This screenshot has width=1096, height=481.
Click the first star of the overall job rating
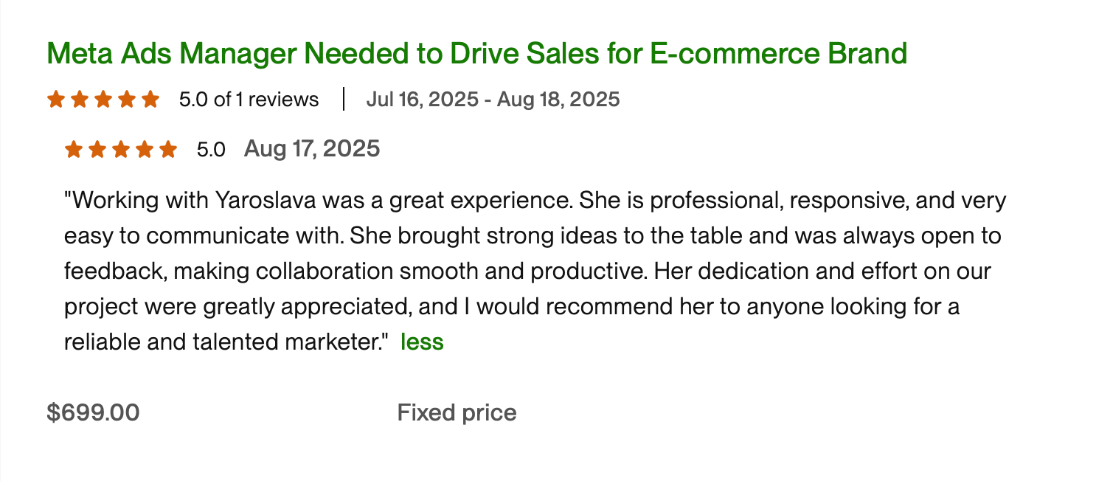56,99
